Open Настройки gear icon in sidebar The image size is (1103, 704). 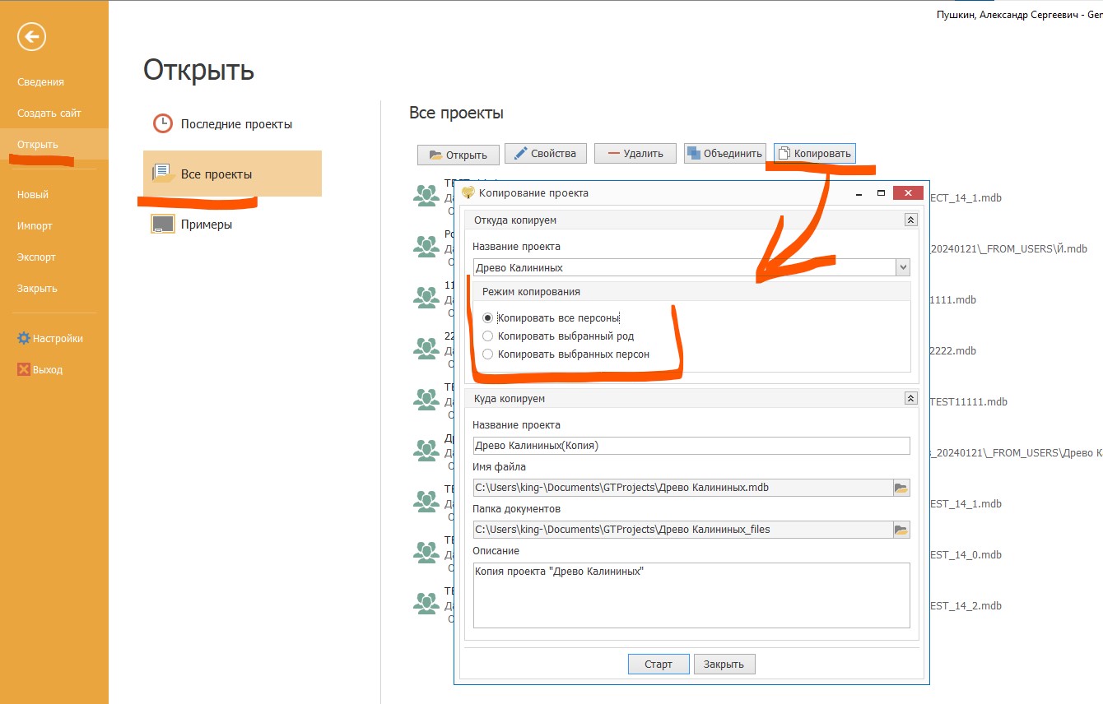click(24, 338)
